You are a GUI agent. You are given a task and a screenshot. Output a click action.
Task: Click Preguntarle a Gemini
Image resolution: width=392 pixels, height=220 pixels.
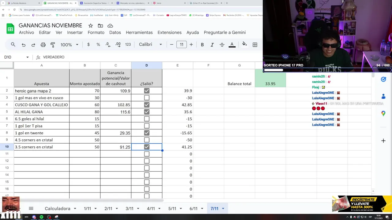pos(225,32)
